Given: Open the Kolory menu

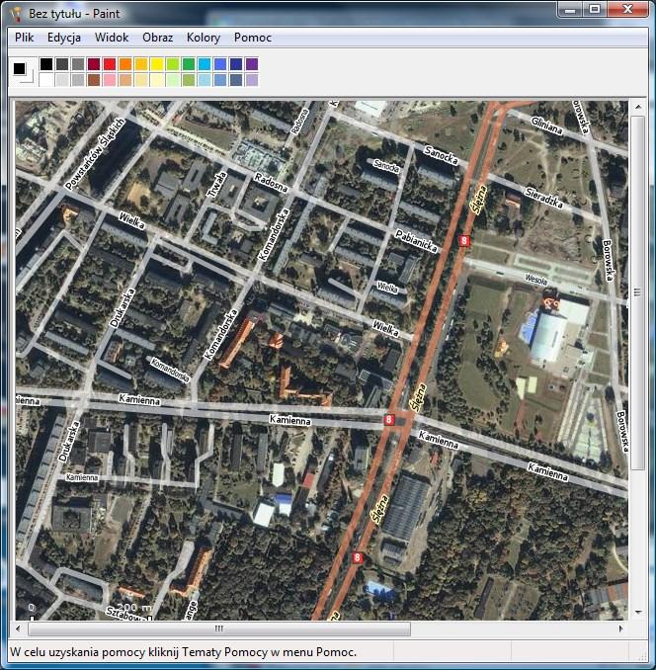Looking at the screenshot, I should click(x=204, y=38).
